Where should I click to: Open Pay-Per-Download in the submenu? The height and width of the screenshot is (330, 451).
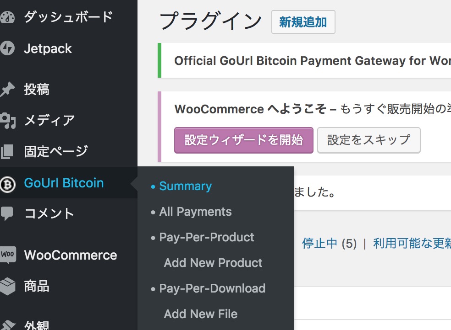click(212, 288)
